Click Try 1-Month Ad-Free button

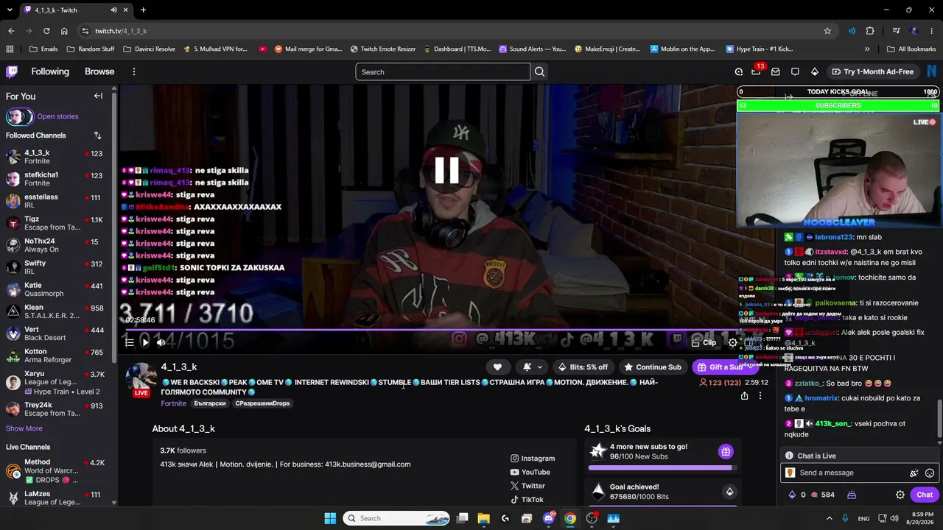[x=872, y=71]
